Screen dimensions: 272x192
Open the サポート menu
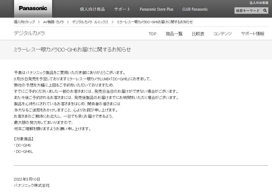122,9
